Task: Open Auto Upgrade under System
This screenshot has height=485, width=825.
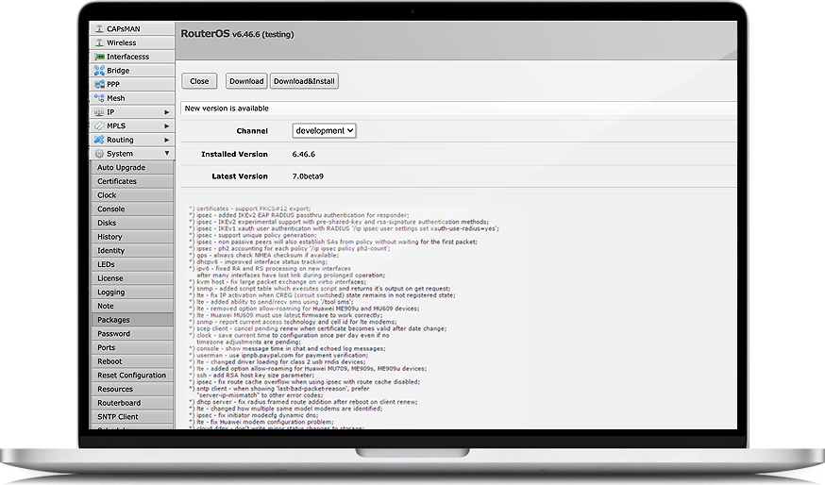Action: point(132,167)
